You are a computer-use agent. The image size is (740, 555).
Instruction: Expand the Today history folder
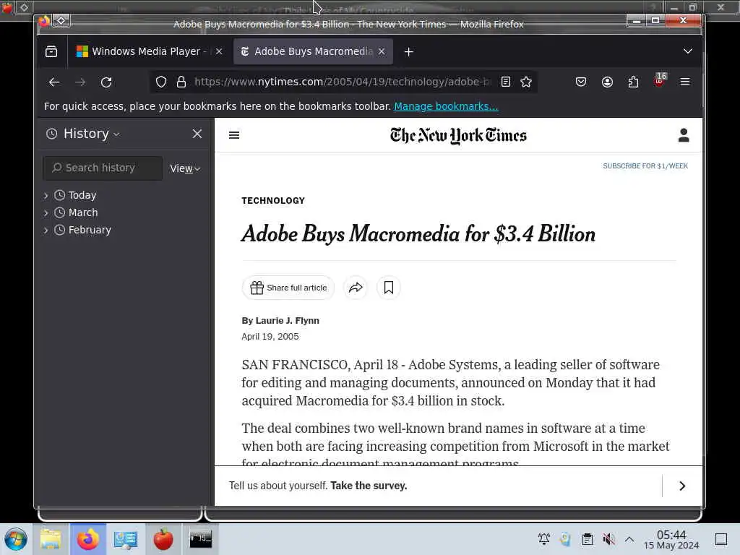coord(46,195)
